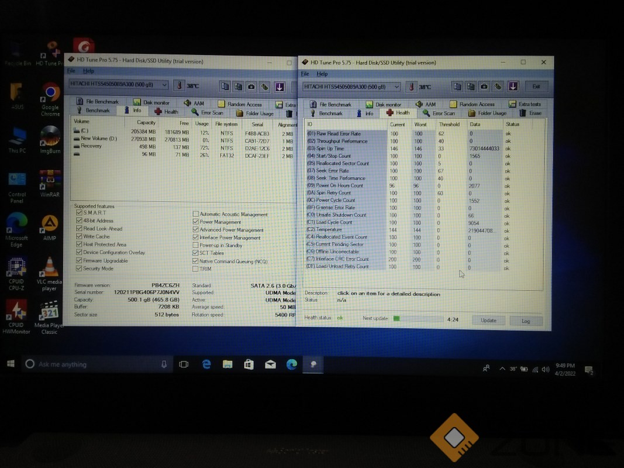Click camera save-screenshot icon in left HD Tune window
624x468 pixels.
coord(251,86)
